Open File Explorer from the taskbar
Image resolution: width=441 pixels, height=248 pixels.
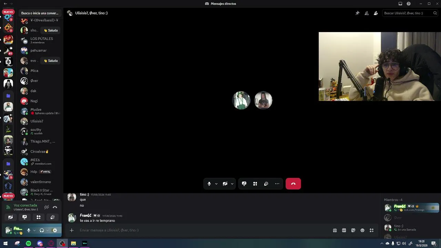(73, 244)
